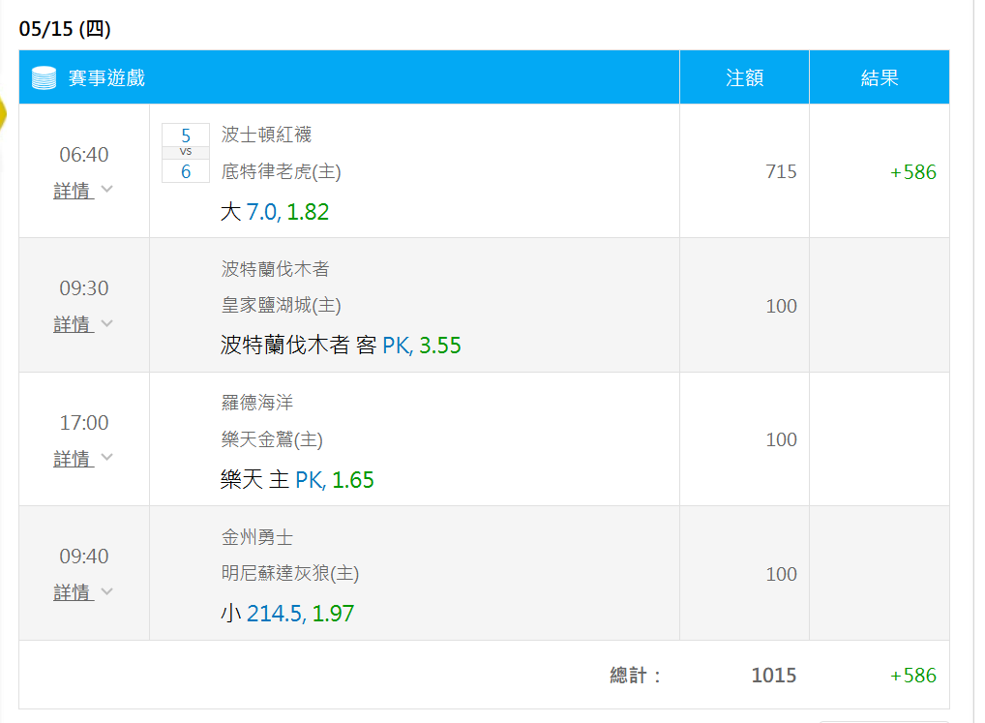Click the score box showing 5 vs 6
The image size is (985, 723).
(x=186, y=153)
